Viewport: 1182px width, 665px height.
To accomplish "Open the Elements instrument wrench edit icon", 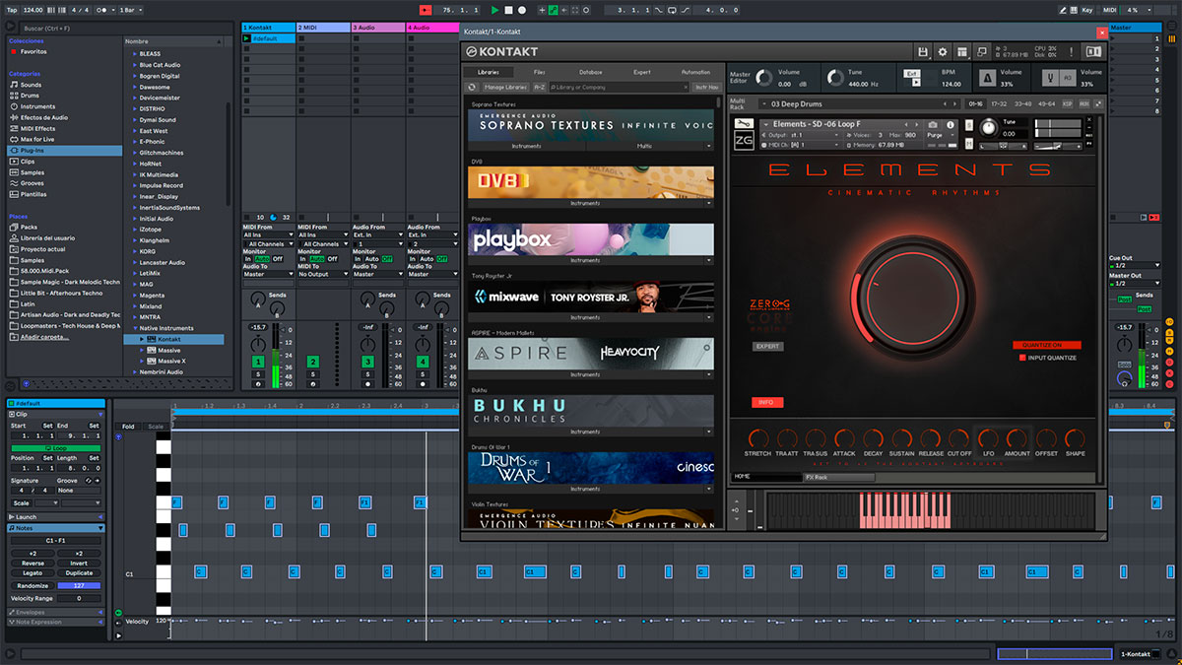I will pyautogui.click(x=744, y=125).
